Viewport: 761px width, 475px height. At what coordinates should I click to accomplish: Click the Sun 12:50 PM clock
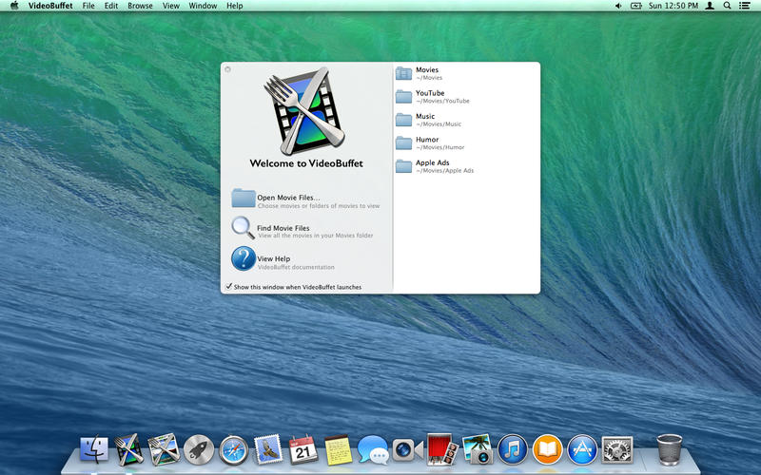click(673, 6)
